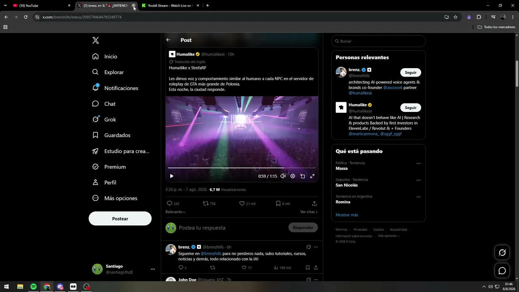The height and width of the screenshot is (292, 519).
Task: Open Notificaciones in the sidebar
Action: 115,88
